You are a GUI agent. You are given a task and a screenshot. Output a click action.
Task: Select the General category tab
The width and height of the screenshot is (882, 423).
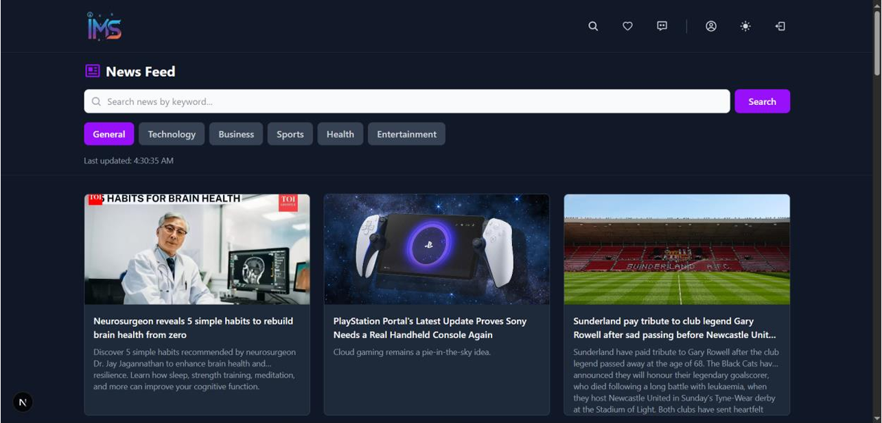click(x=109, y=134)
